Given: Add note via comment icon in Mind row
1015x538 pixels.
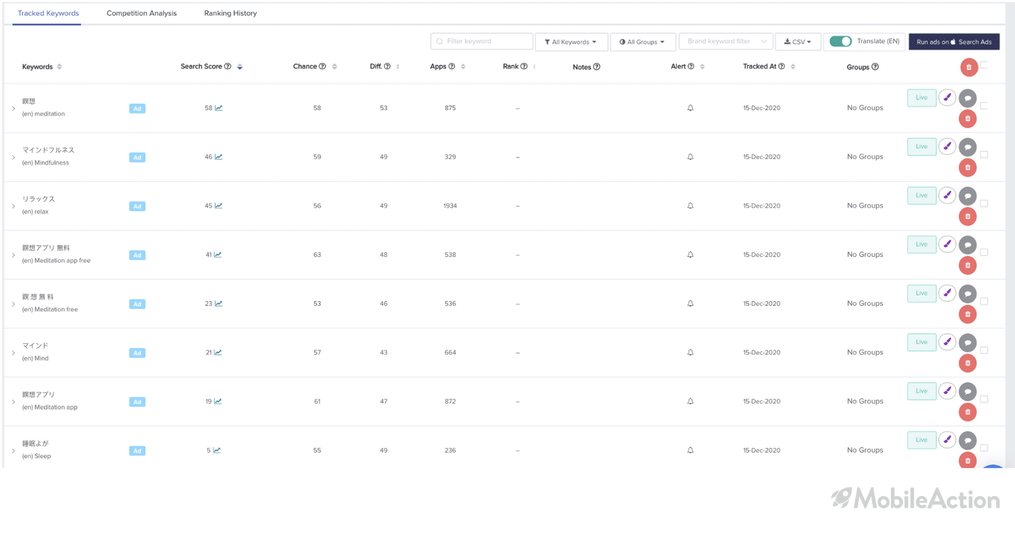Looking at the screenshot, I should [x=968, y=342].
